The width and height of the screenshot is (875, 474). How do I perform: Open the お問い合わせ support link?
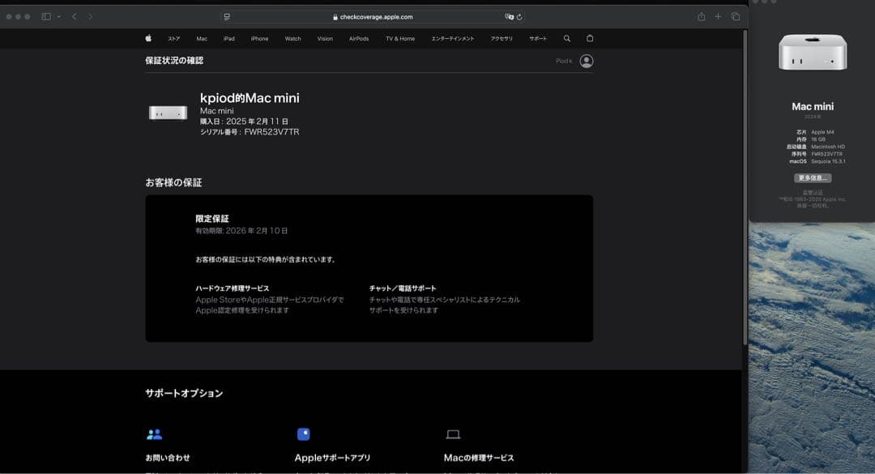click(168, 457)
